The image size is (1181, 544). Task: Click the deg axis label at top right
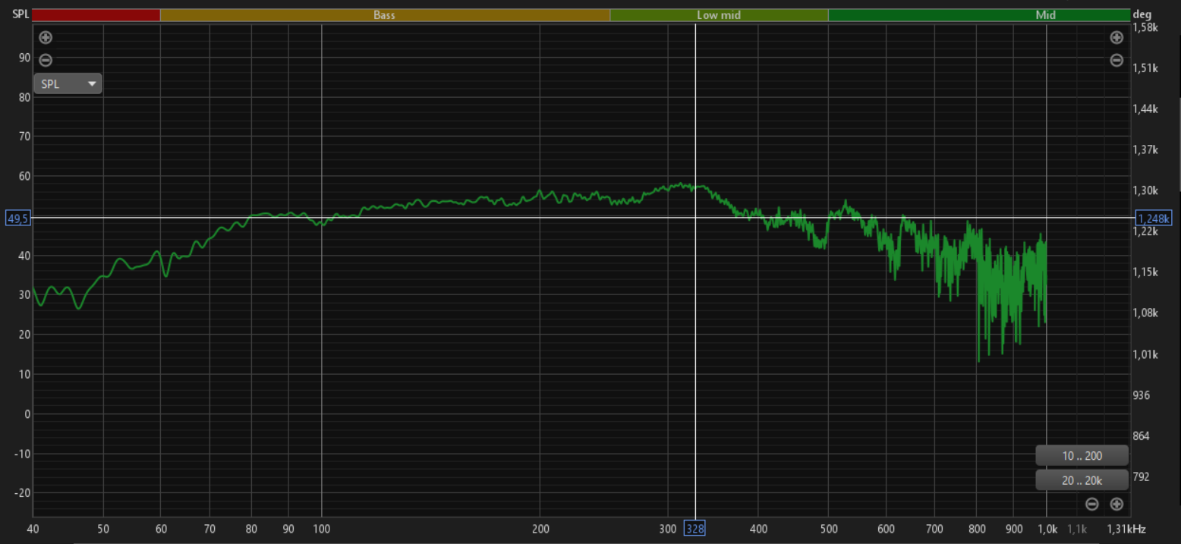(1141, 14)
